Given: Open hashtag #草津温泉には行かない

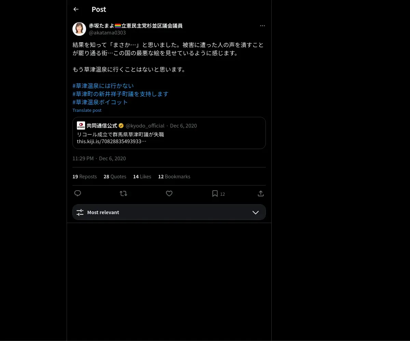Looking at the screenshot, I should click(x=103, y=86).
